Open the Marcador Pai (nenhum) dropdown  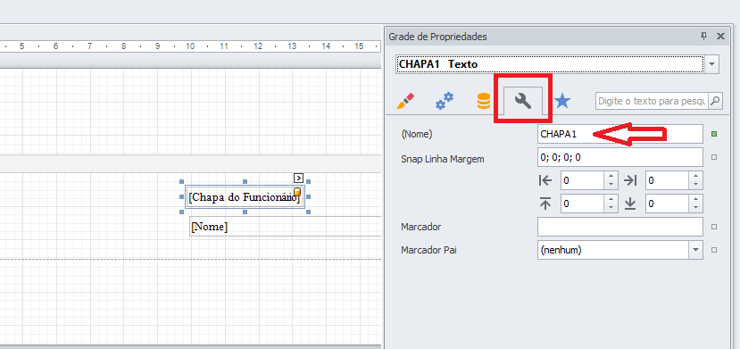point(696,250)
